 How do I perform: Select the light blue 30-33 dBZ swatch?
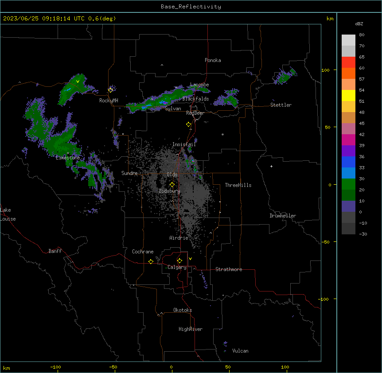pyautogui.click(x=348, y=173)
